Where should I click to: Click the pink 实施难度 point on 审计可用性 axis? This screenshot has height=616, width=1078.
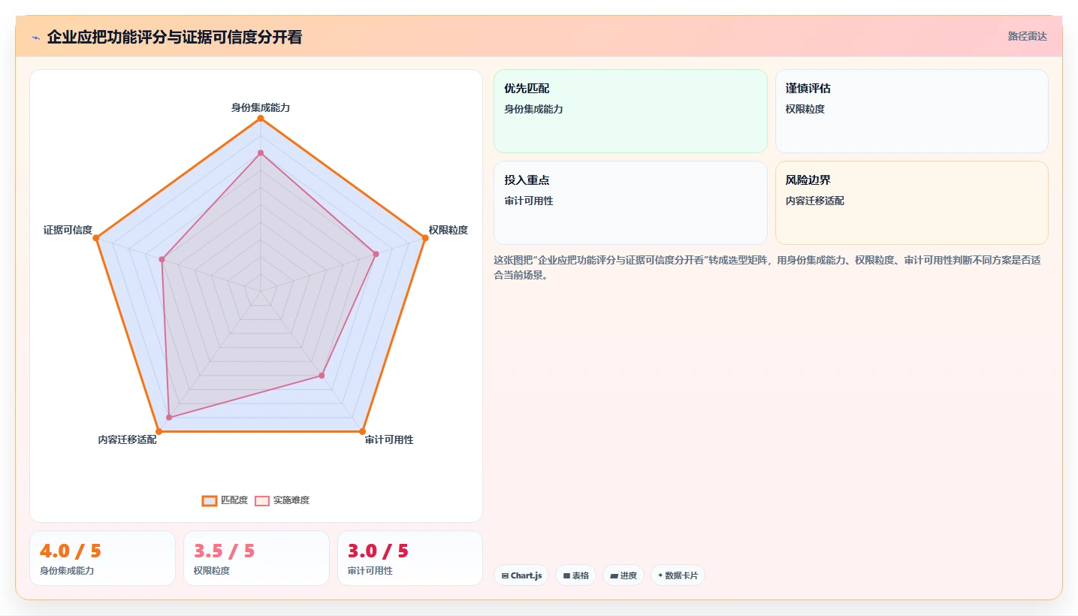pos(322,375)
